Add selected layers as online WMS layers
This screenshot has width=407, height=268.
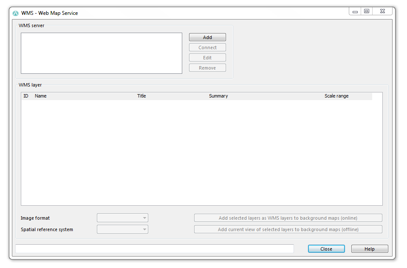coord(288,218)
